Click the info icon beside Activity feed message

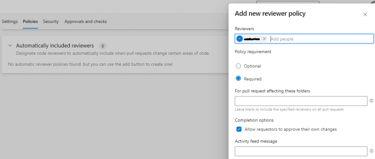tap(371, 151)
